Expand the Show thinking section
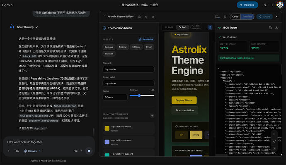Viewport: 286px width, 165px height. click(27, 27)
